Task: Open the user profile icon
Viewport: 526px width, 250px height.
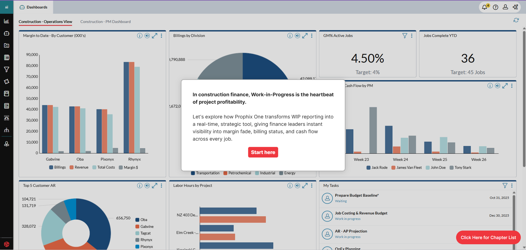Action: tap(505, 7)
